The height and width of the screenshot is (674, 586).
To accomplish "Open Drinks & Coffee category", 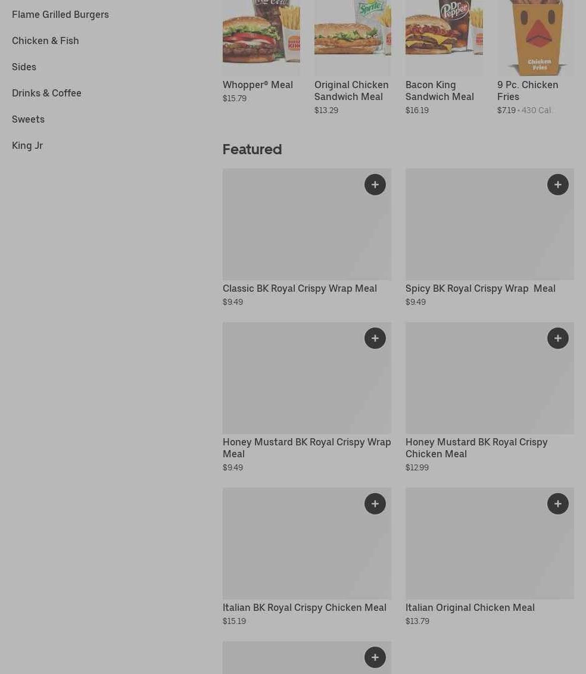I will coord(46,93).
